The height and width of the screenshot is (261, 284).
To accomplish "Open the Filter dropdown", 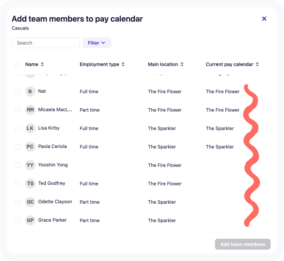I will (x=97, y=43).
